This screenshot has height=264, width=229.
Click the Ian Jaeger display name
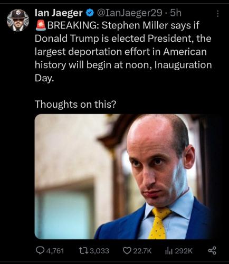click(x=59, y=13)
